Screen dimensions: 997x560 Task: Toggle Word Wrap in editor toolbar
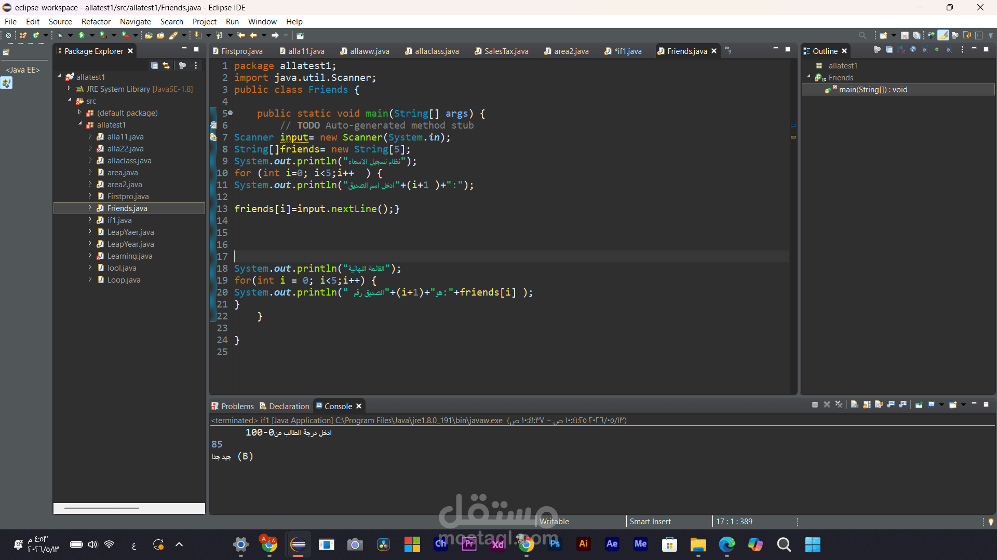[967, 35]
